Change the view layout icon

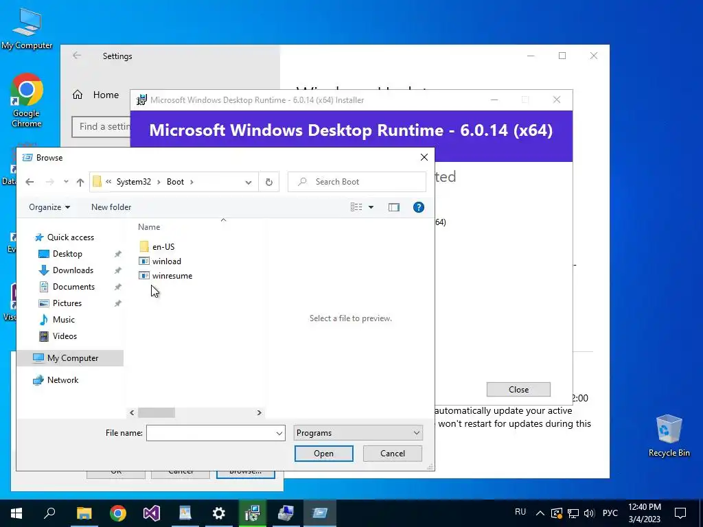pos(356,207)
